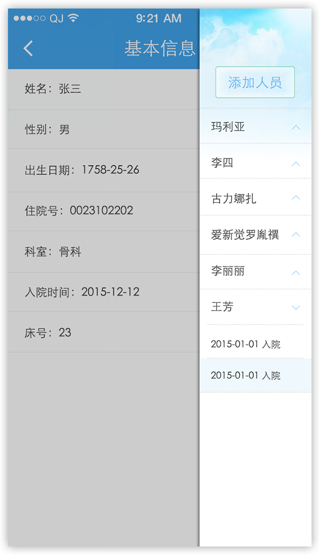This screenshot has width=319, height=555.
Task: Click the 出生日期 1758-25-26 row
Action: [x=104, y=170]
